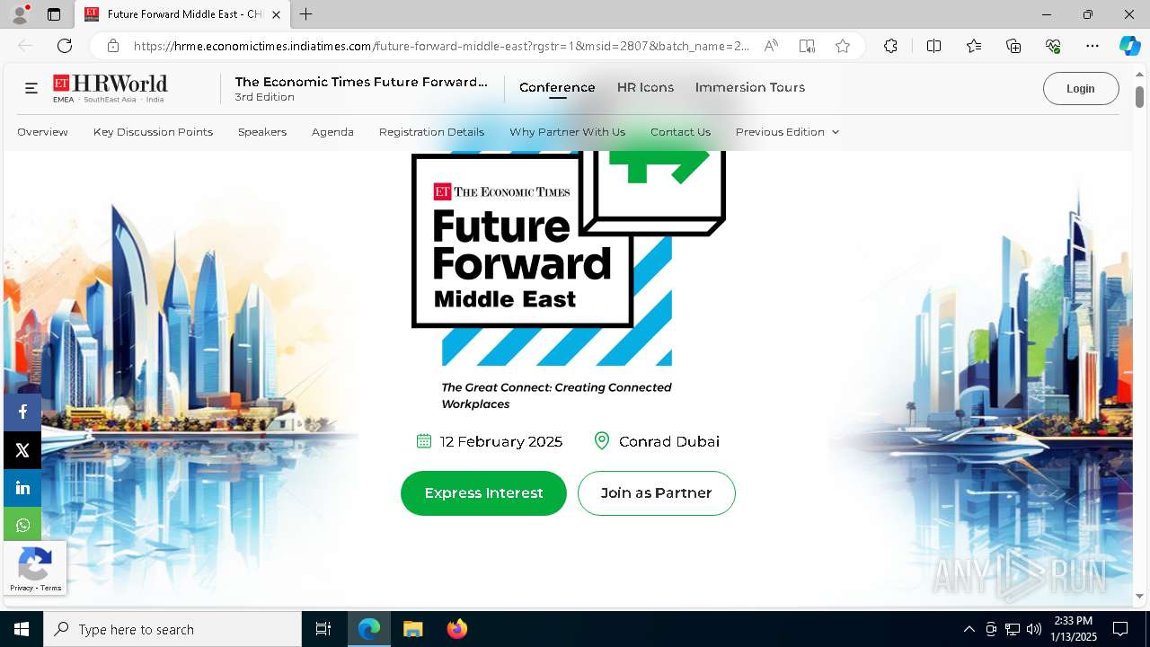Share page via WhatsApp icon

(x=22, y=526)
